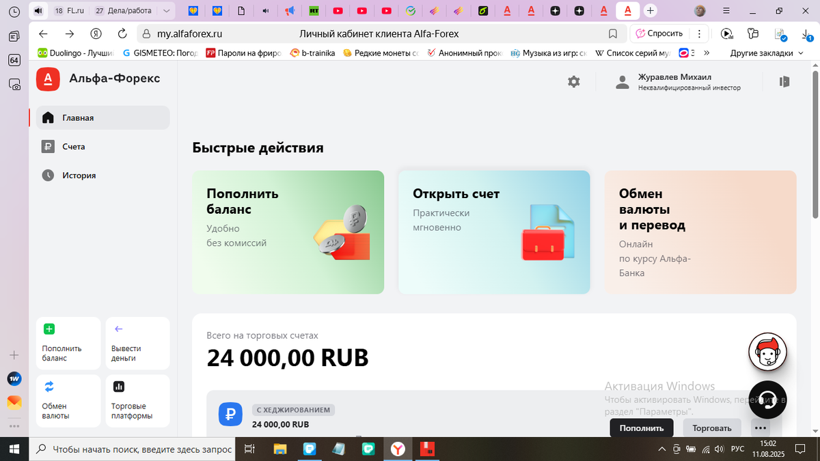Screen dimensions: 820x461
Task: Click the Спросить assistant button
Action: pyautogui.click(x=659, y=33)
